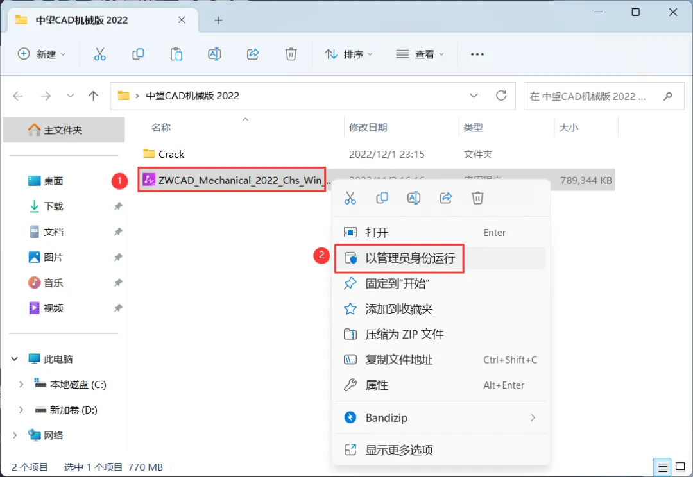693x477 pixels.
Task: Expand the address bar history dropdown
Action: click(474, 96)
